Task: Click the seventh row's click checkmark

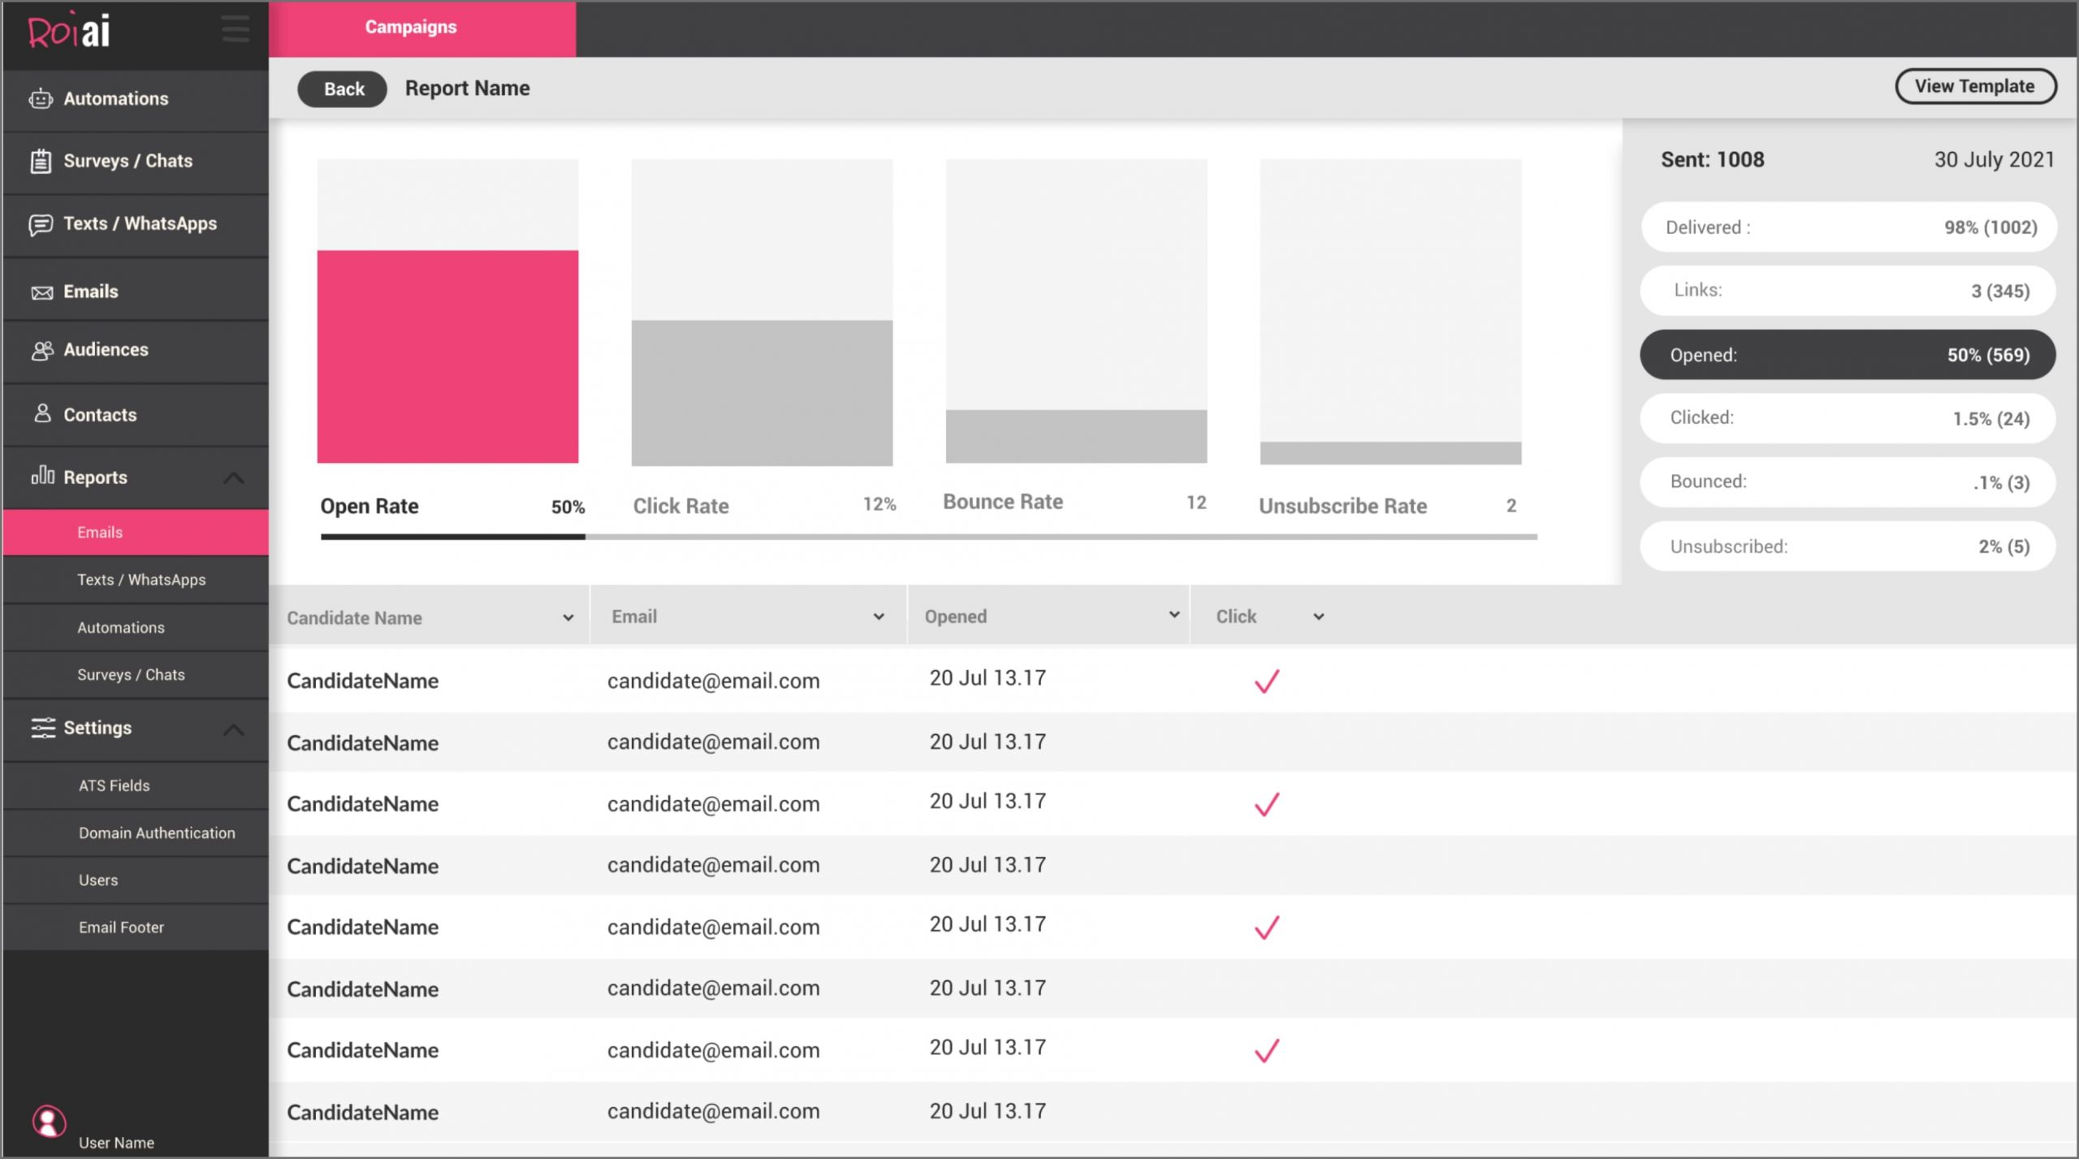Action: pyautogui.click(x=1267, y=1050)
